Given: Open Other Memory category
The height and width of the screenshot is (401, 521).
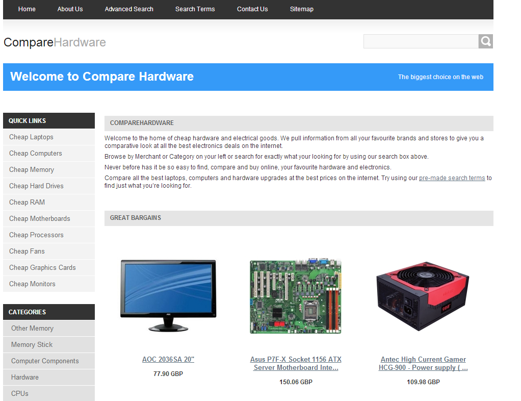Looking at the screenshot, I should tap(49, 328).
